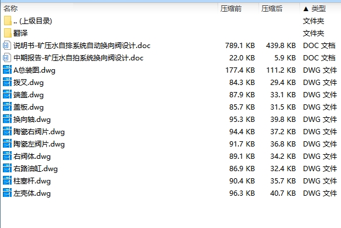This screenshot has height=228, width=341.
Task: Click the 94.4 KB original size value
Action: [x=242, y=132]
